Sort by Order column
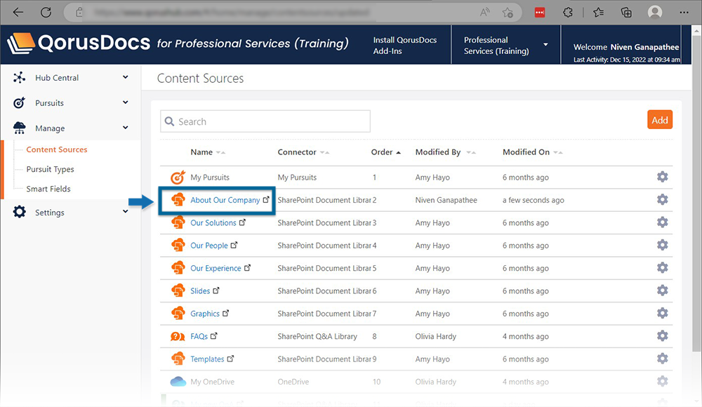 pos(385,152)
